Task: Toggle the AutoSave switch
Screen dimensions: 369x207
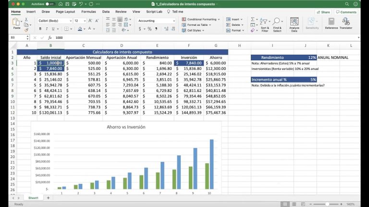Action: point(49,4)
